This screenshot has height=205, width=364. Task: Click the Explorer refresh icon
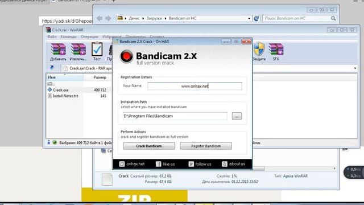point(257,18)
